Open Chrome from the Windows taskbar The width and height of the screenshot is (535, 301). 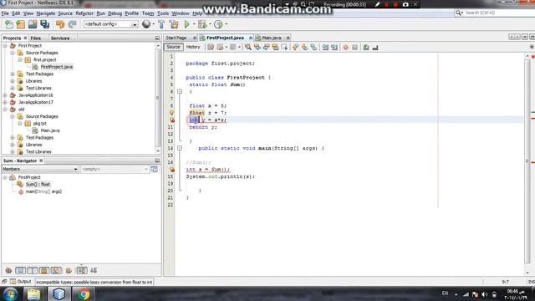point(83,293)
